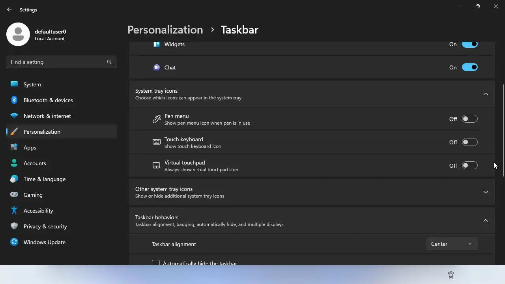The width and height of the screenshot is (505, 284).
Task: Open the Taskbar alignment dropdown
Action: coord(452,244)
